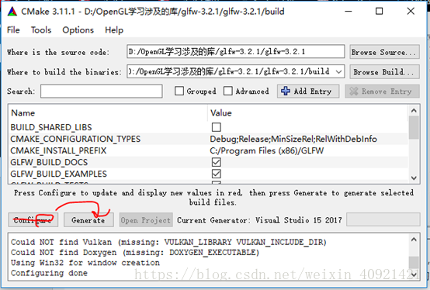Click the value C:/Program Files (x86)/GLFW
This screenshot has width=430, height=290.
(x=267, y=150)
